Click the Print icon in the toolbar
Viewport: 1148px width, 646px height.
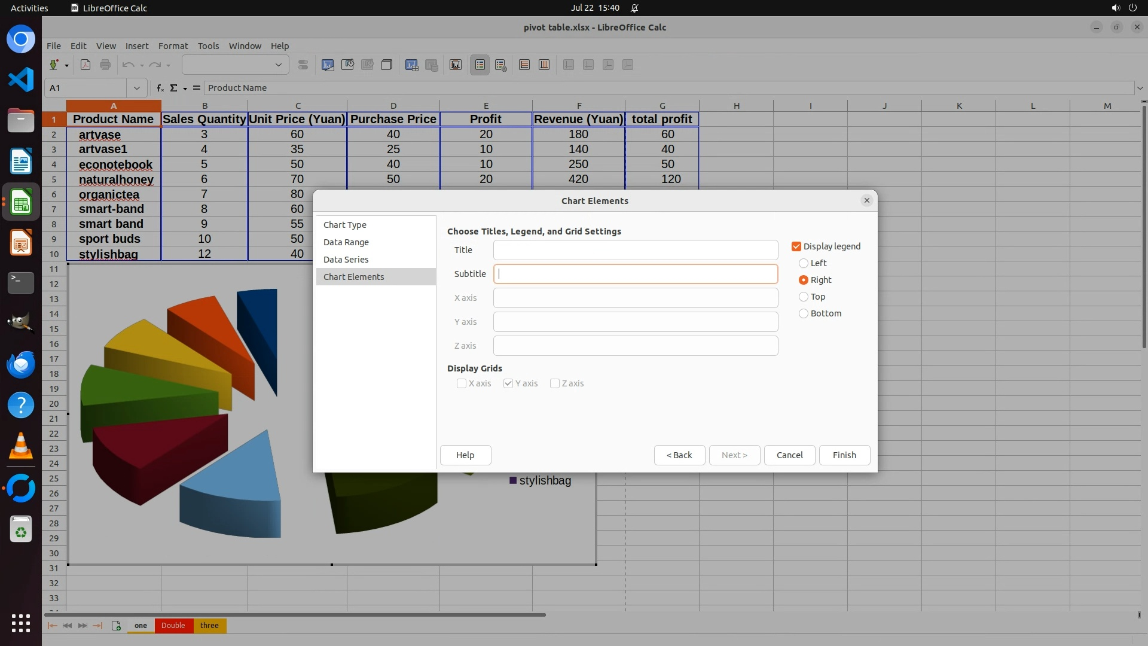coord(105,65)
